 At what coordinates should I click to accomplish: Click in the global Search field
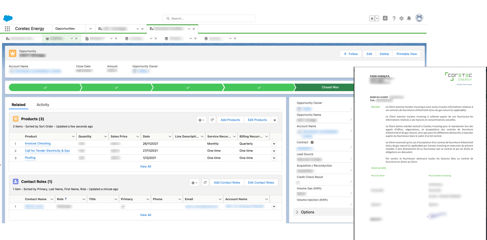[x=209, y=18]
